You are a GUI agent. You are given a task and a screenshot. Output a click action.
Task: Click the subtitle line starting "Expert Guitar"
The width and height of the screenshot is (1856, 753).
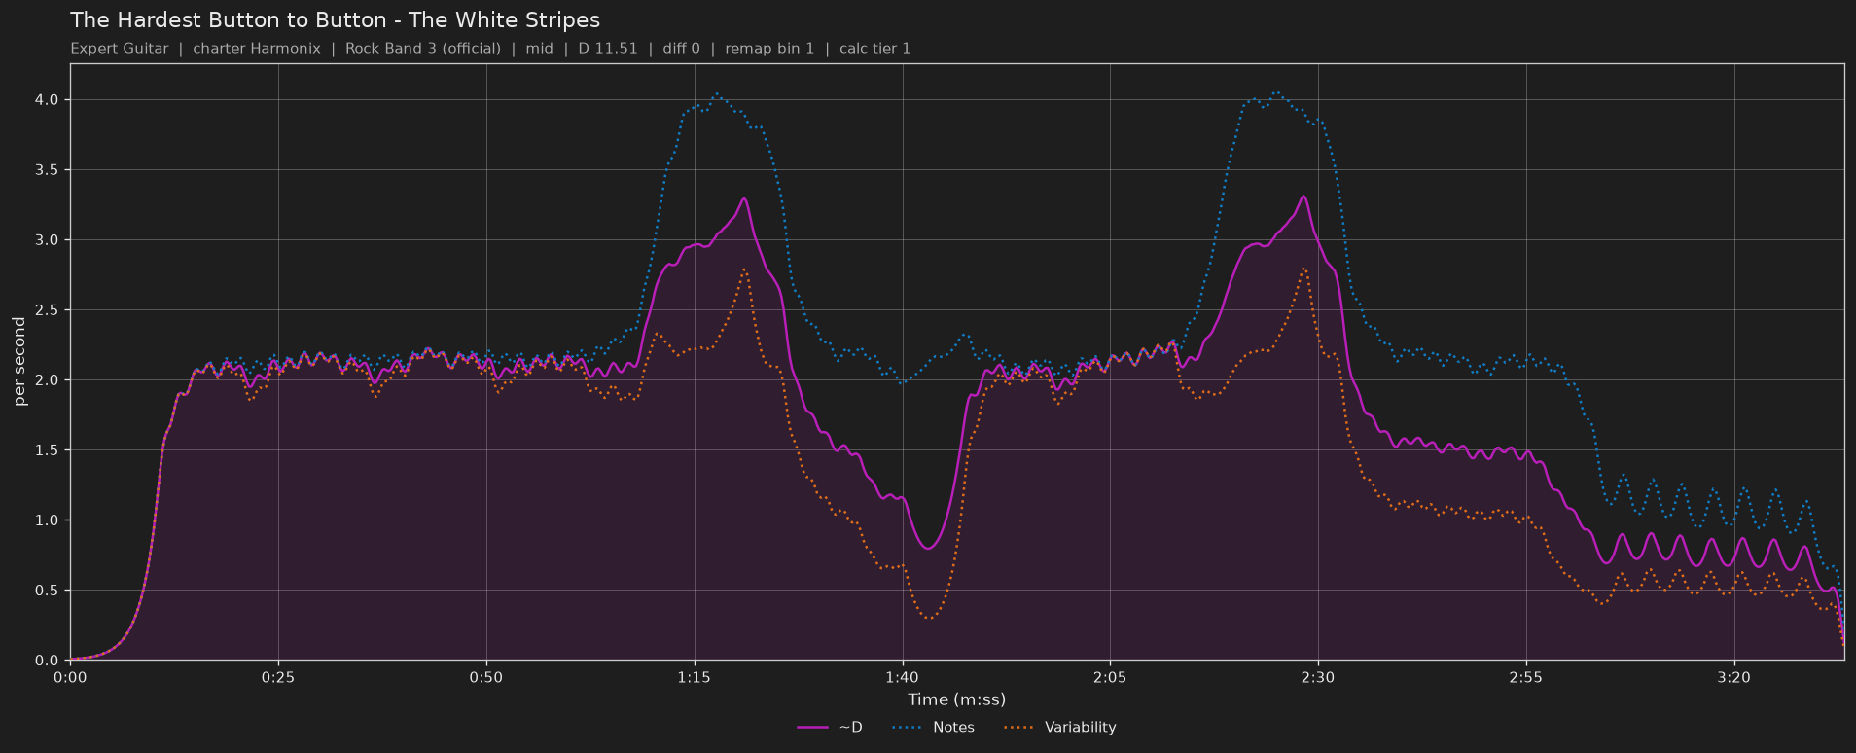pyautogui.click(x=490, y=49)
